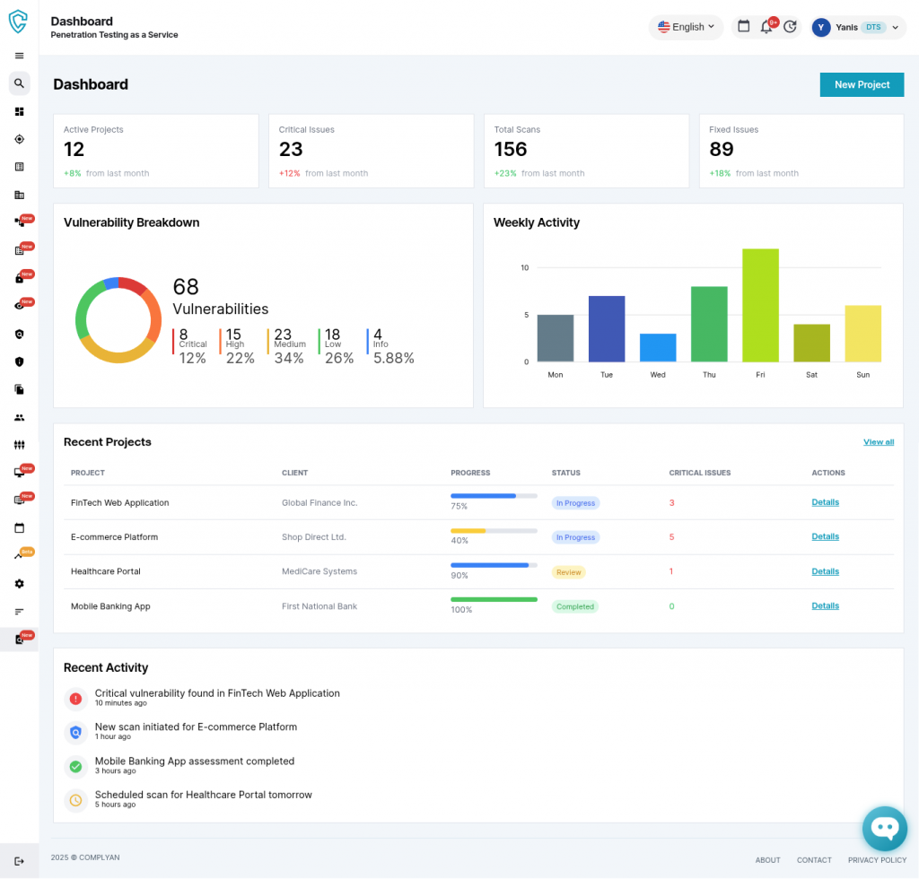The height and width of the screenshot is (879, 919).
Task: Open Details for FinTech Web Application
Action: point(825,502)
